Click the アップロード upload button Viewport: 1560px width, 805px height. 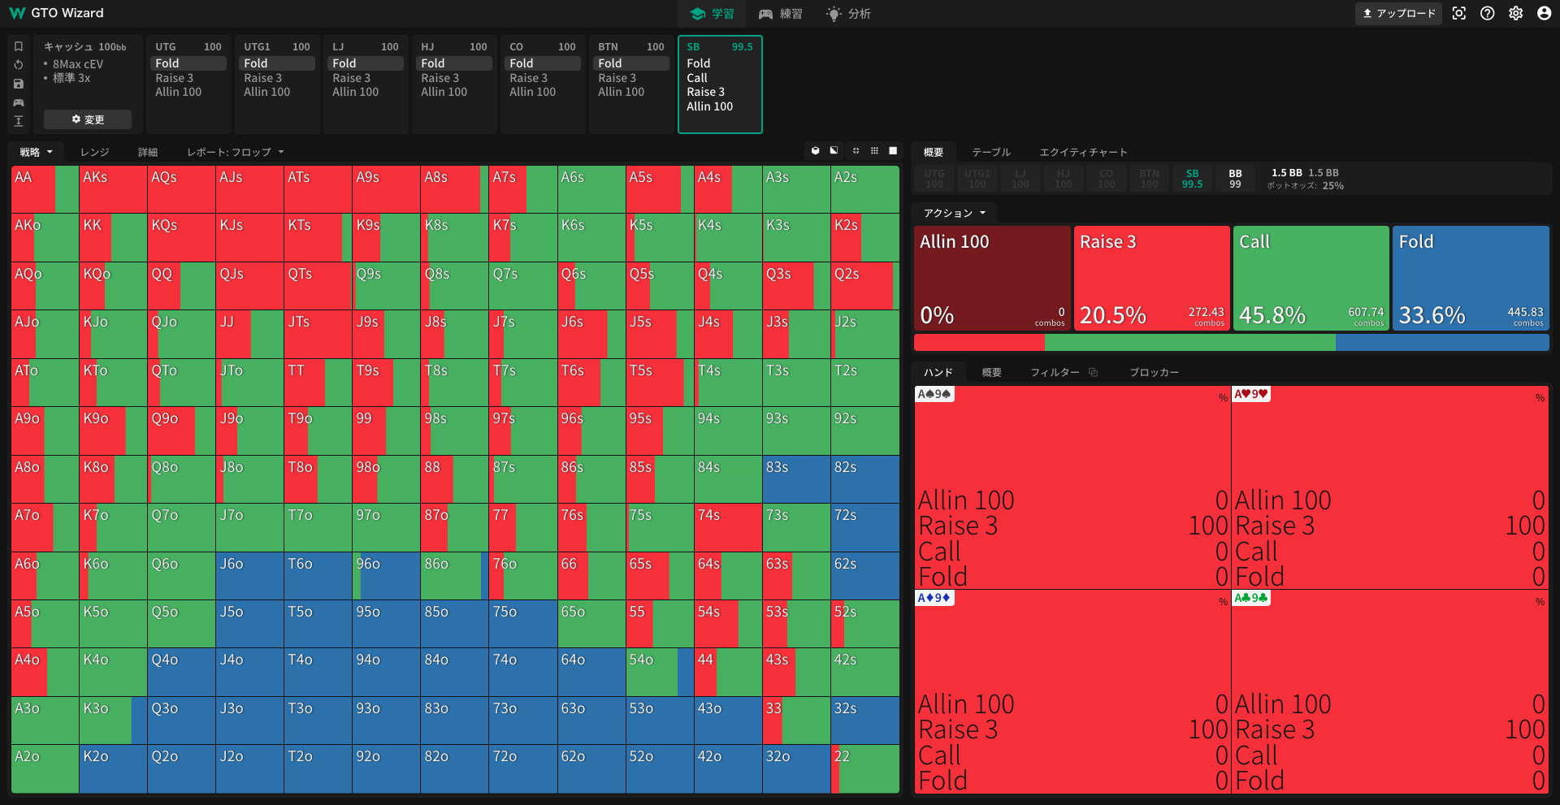coord(1398,13)
